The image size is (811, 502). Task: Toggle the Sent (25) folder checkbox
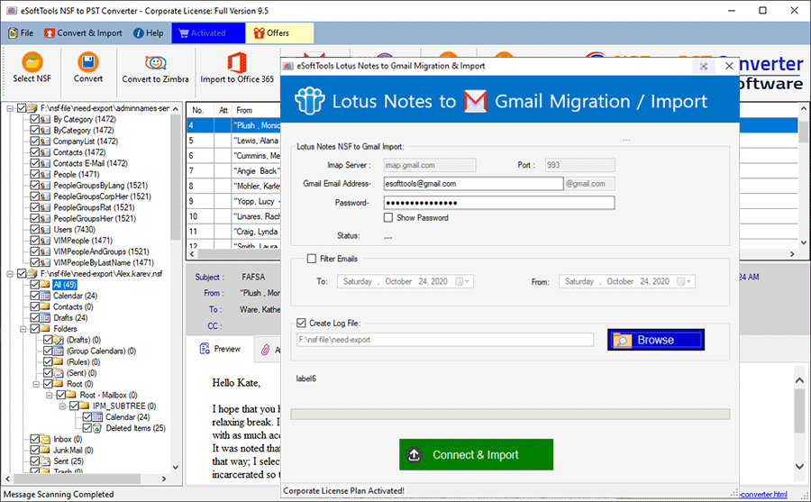coord(34,461)
